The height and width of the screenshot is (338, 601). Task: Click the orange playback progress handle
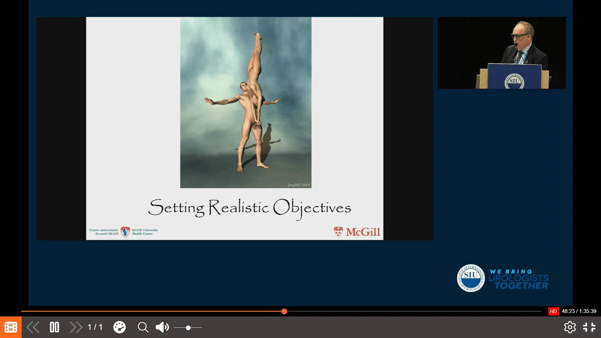[x=284, y=311]
